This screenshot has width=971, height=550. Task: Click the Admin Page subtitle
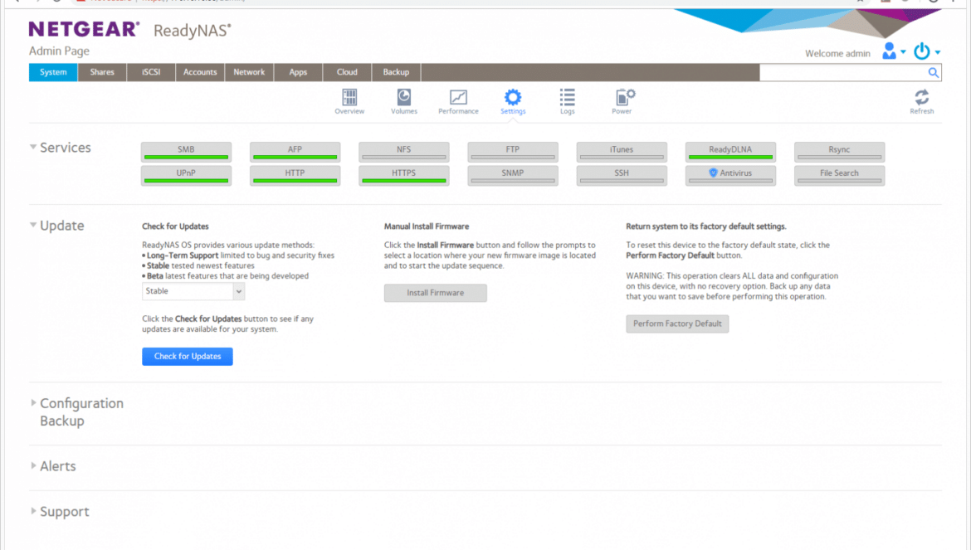[59, 51]
